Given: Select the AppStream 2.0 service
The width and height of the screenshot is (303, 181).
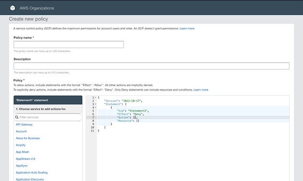Looking at the screenshot, I should pyautogui.click(x=25, y=159).
